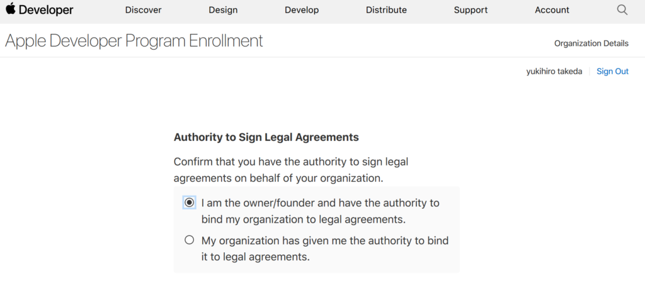Open the Account menu item
Image resolution: width=645 pixels, height=295 pixels.
pos(552,10)
